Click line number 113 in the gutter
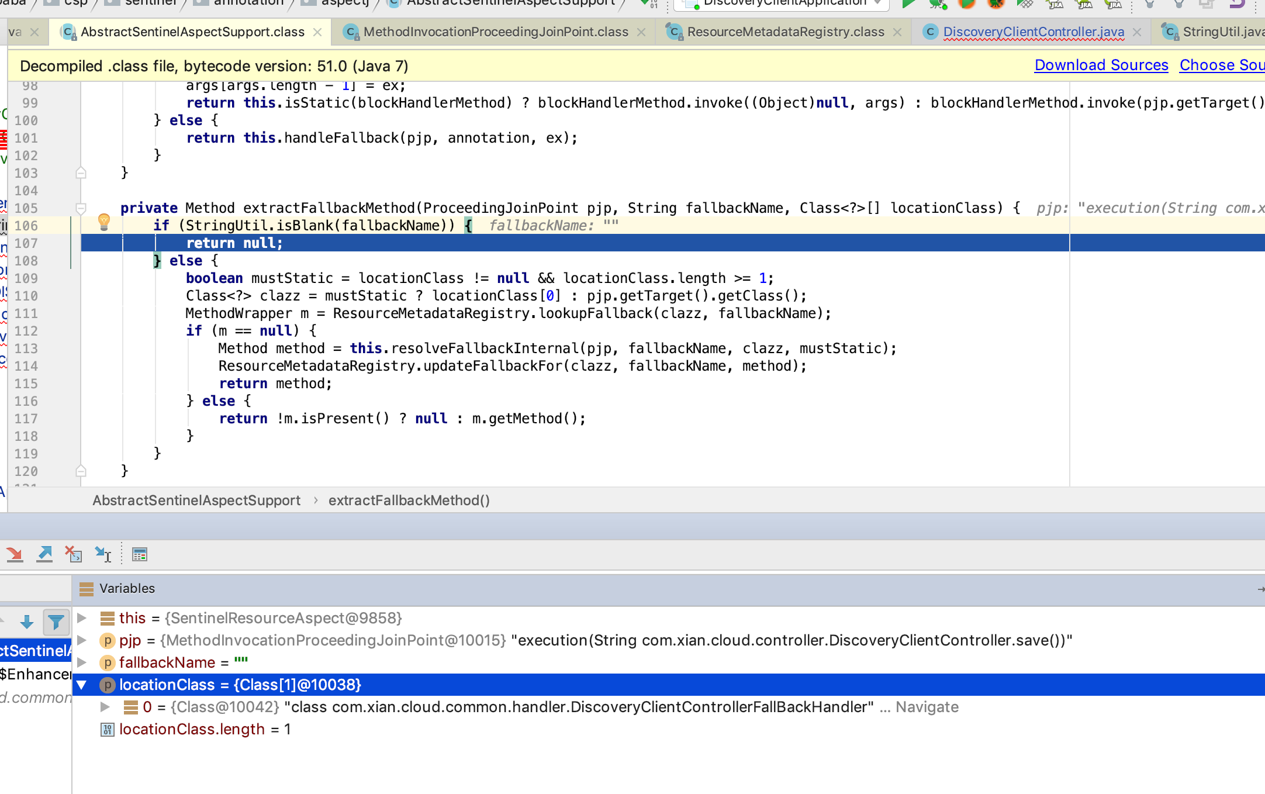Viewport: 1265px width, 794px height. click(x=26, y=348)
